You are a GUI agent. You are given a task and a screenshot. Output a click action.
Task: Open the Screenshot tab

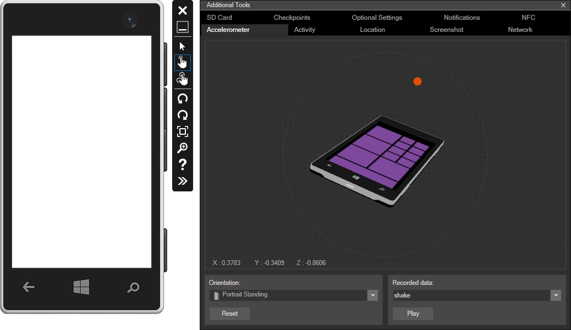click(447, 30)
